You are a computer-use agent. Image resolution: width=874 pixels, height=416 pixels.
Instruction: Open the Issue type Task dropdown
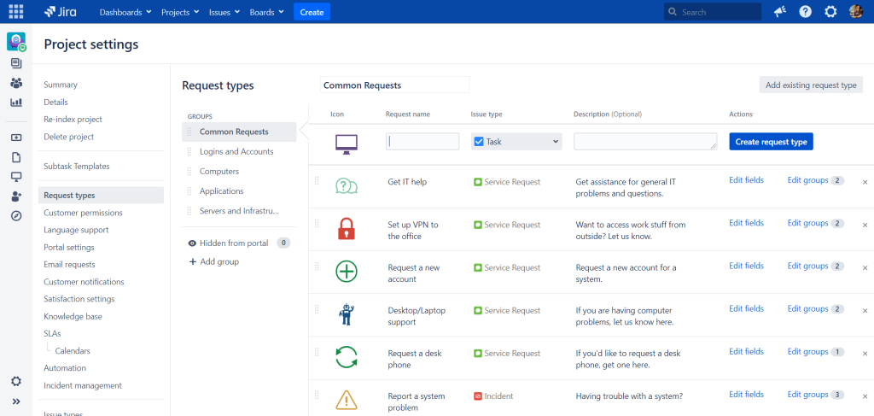pos(516,142)
